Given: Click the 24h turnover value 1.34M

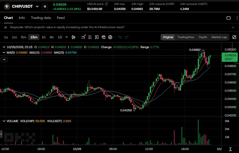Looking at the screenshot, I should [185, 9].
